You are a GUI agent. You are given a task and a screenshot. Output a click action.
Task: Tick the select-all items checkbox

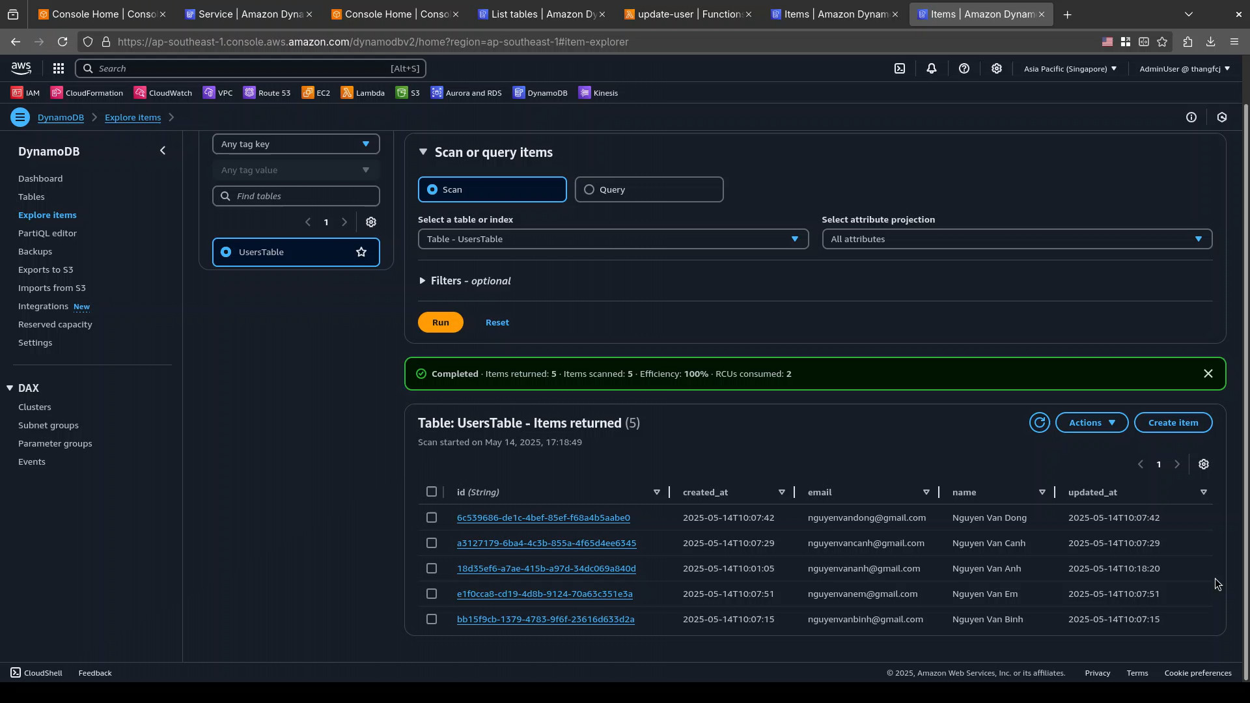point(432,491)
